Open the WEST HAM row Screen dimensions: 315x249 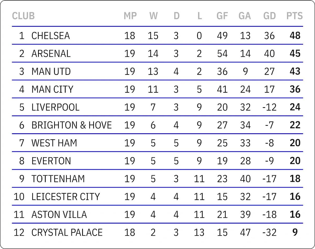pyautogui.click(x=54, y=143)
